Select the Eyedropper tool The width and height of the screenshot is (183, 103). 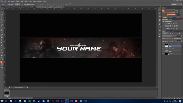point(2,22)
